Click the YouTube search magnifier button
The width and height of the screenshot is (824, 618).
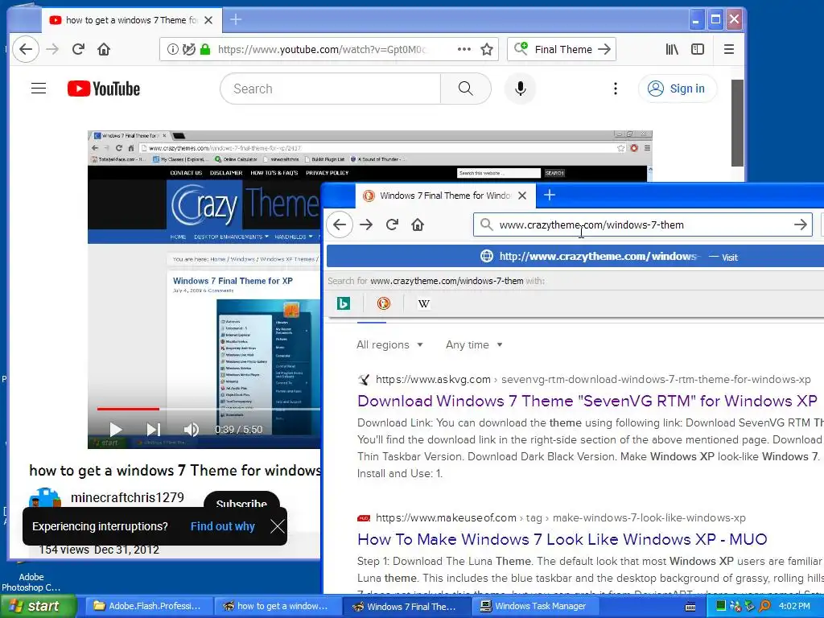click(x=466, y=89)
